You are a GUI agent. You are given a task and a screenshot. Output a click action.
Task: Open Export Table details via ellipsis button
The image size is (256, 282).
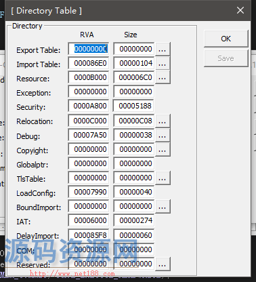tap(162, 49)
